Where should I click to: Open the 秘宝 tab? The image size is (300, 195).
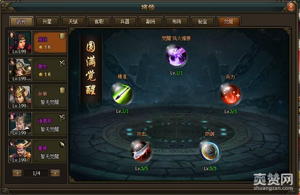[x=203, y=21]
